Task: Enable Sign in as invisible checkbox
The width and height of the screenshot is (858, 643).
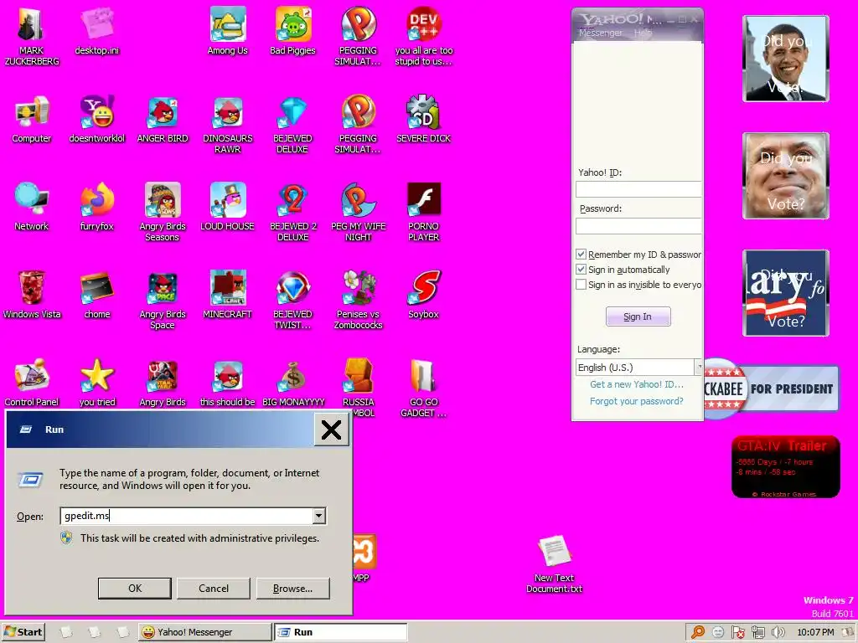Action: [581, 285]
